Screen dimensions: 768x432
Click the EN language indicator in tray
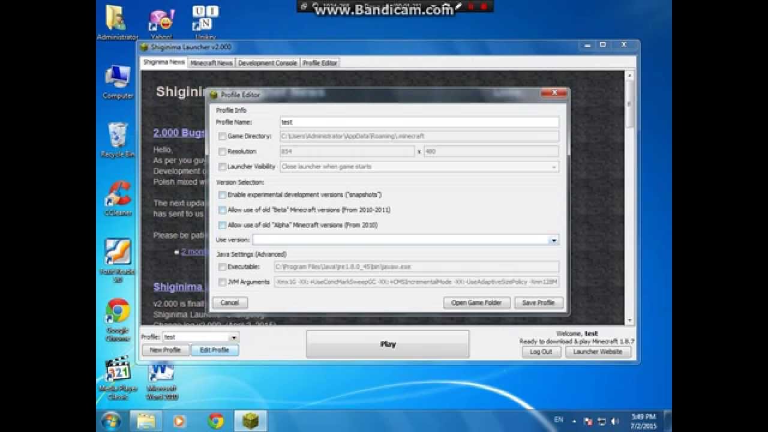558,420
